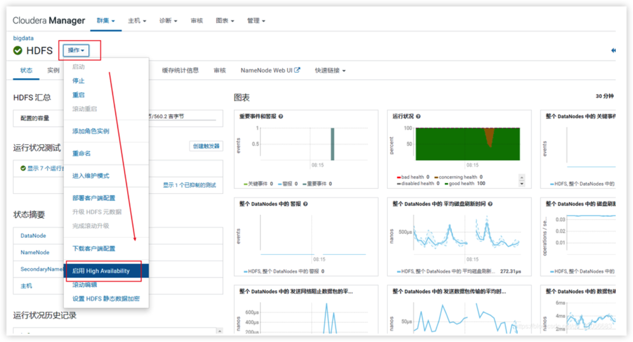The image size is (633, 342).
Task: Expand the 群集 navigation dropdown
Action: [105, 20]
